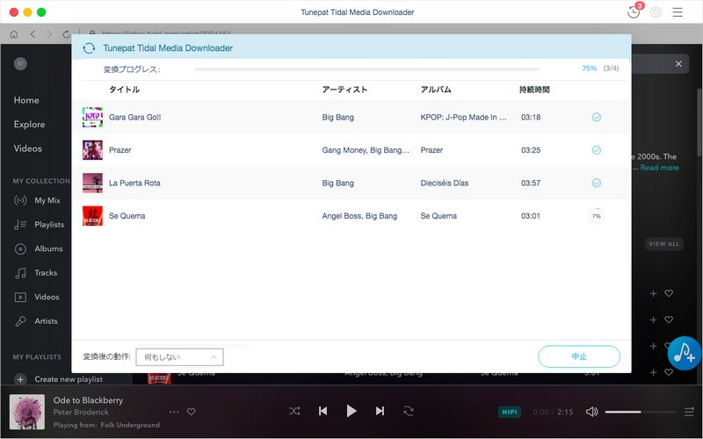Click the 持続時間 column header
Viewport: 703px width, 439px height.
click(534, 90)
